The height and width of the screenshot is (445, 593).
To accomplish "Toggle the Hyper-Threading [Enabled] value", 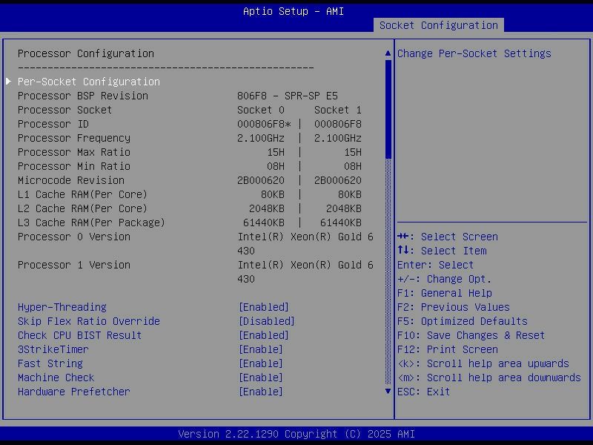I will [264, 307].
